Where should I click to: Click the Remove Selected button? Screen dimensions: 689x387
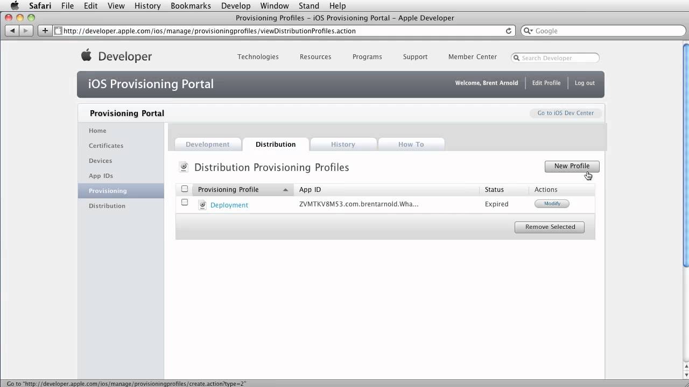coord(550,227)
